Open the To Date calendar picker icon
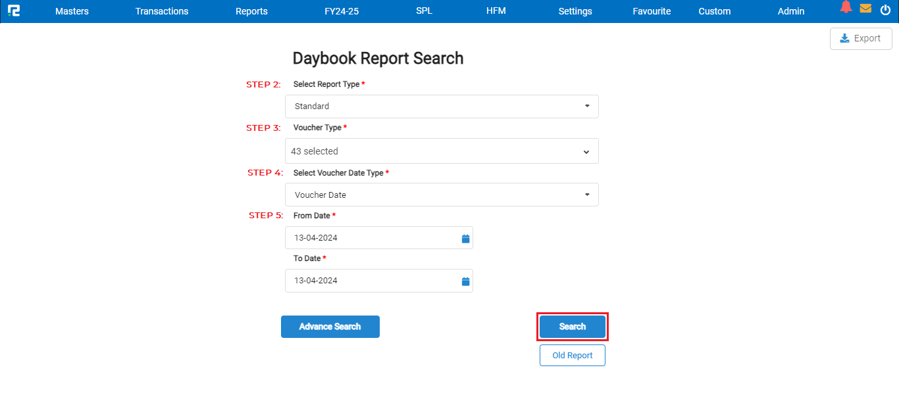The image size is (899, 401). tap(465, 281)
